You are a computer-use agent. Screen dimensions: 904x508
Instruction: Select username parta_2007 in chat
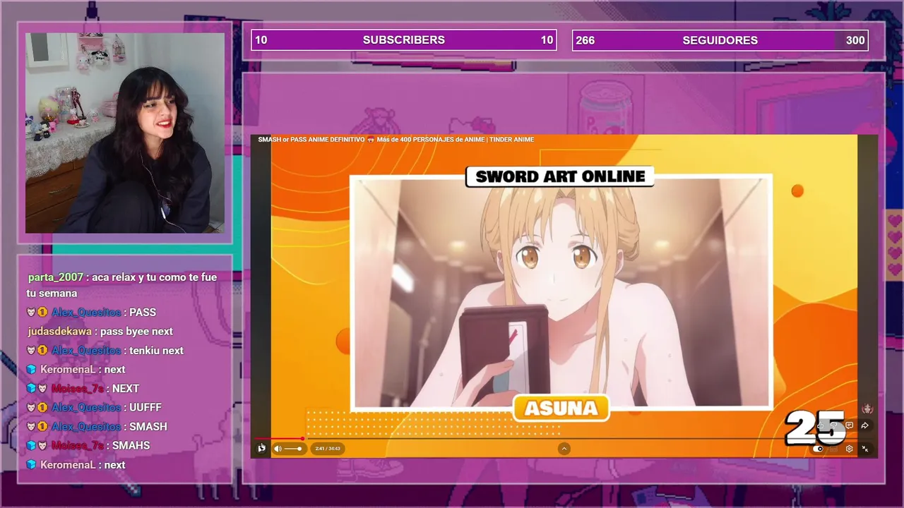click(56, 277)
